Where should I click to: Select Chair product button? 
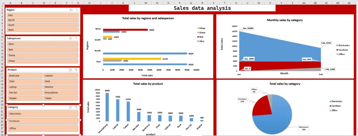click(25, 81)
